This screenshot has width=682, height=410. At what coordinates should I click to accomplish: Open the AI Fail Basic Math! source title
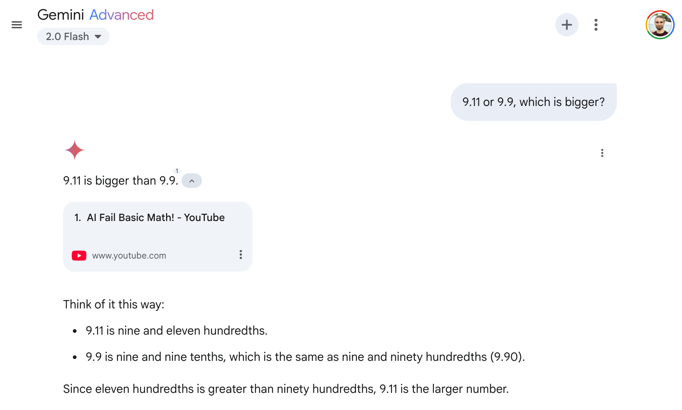click(x=156, y=217)
